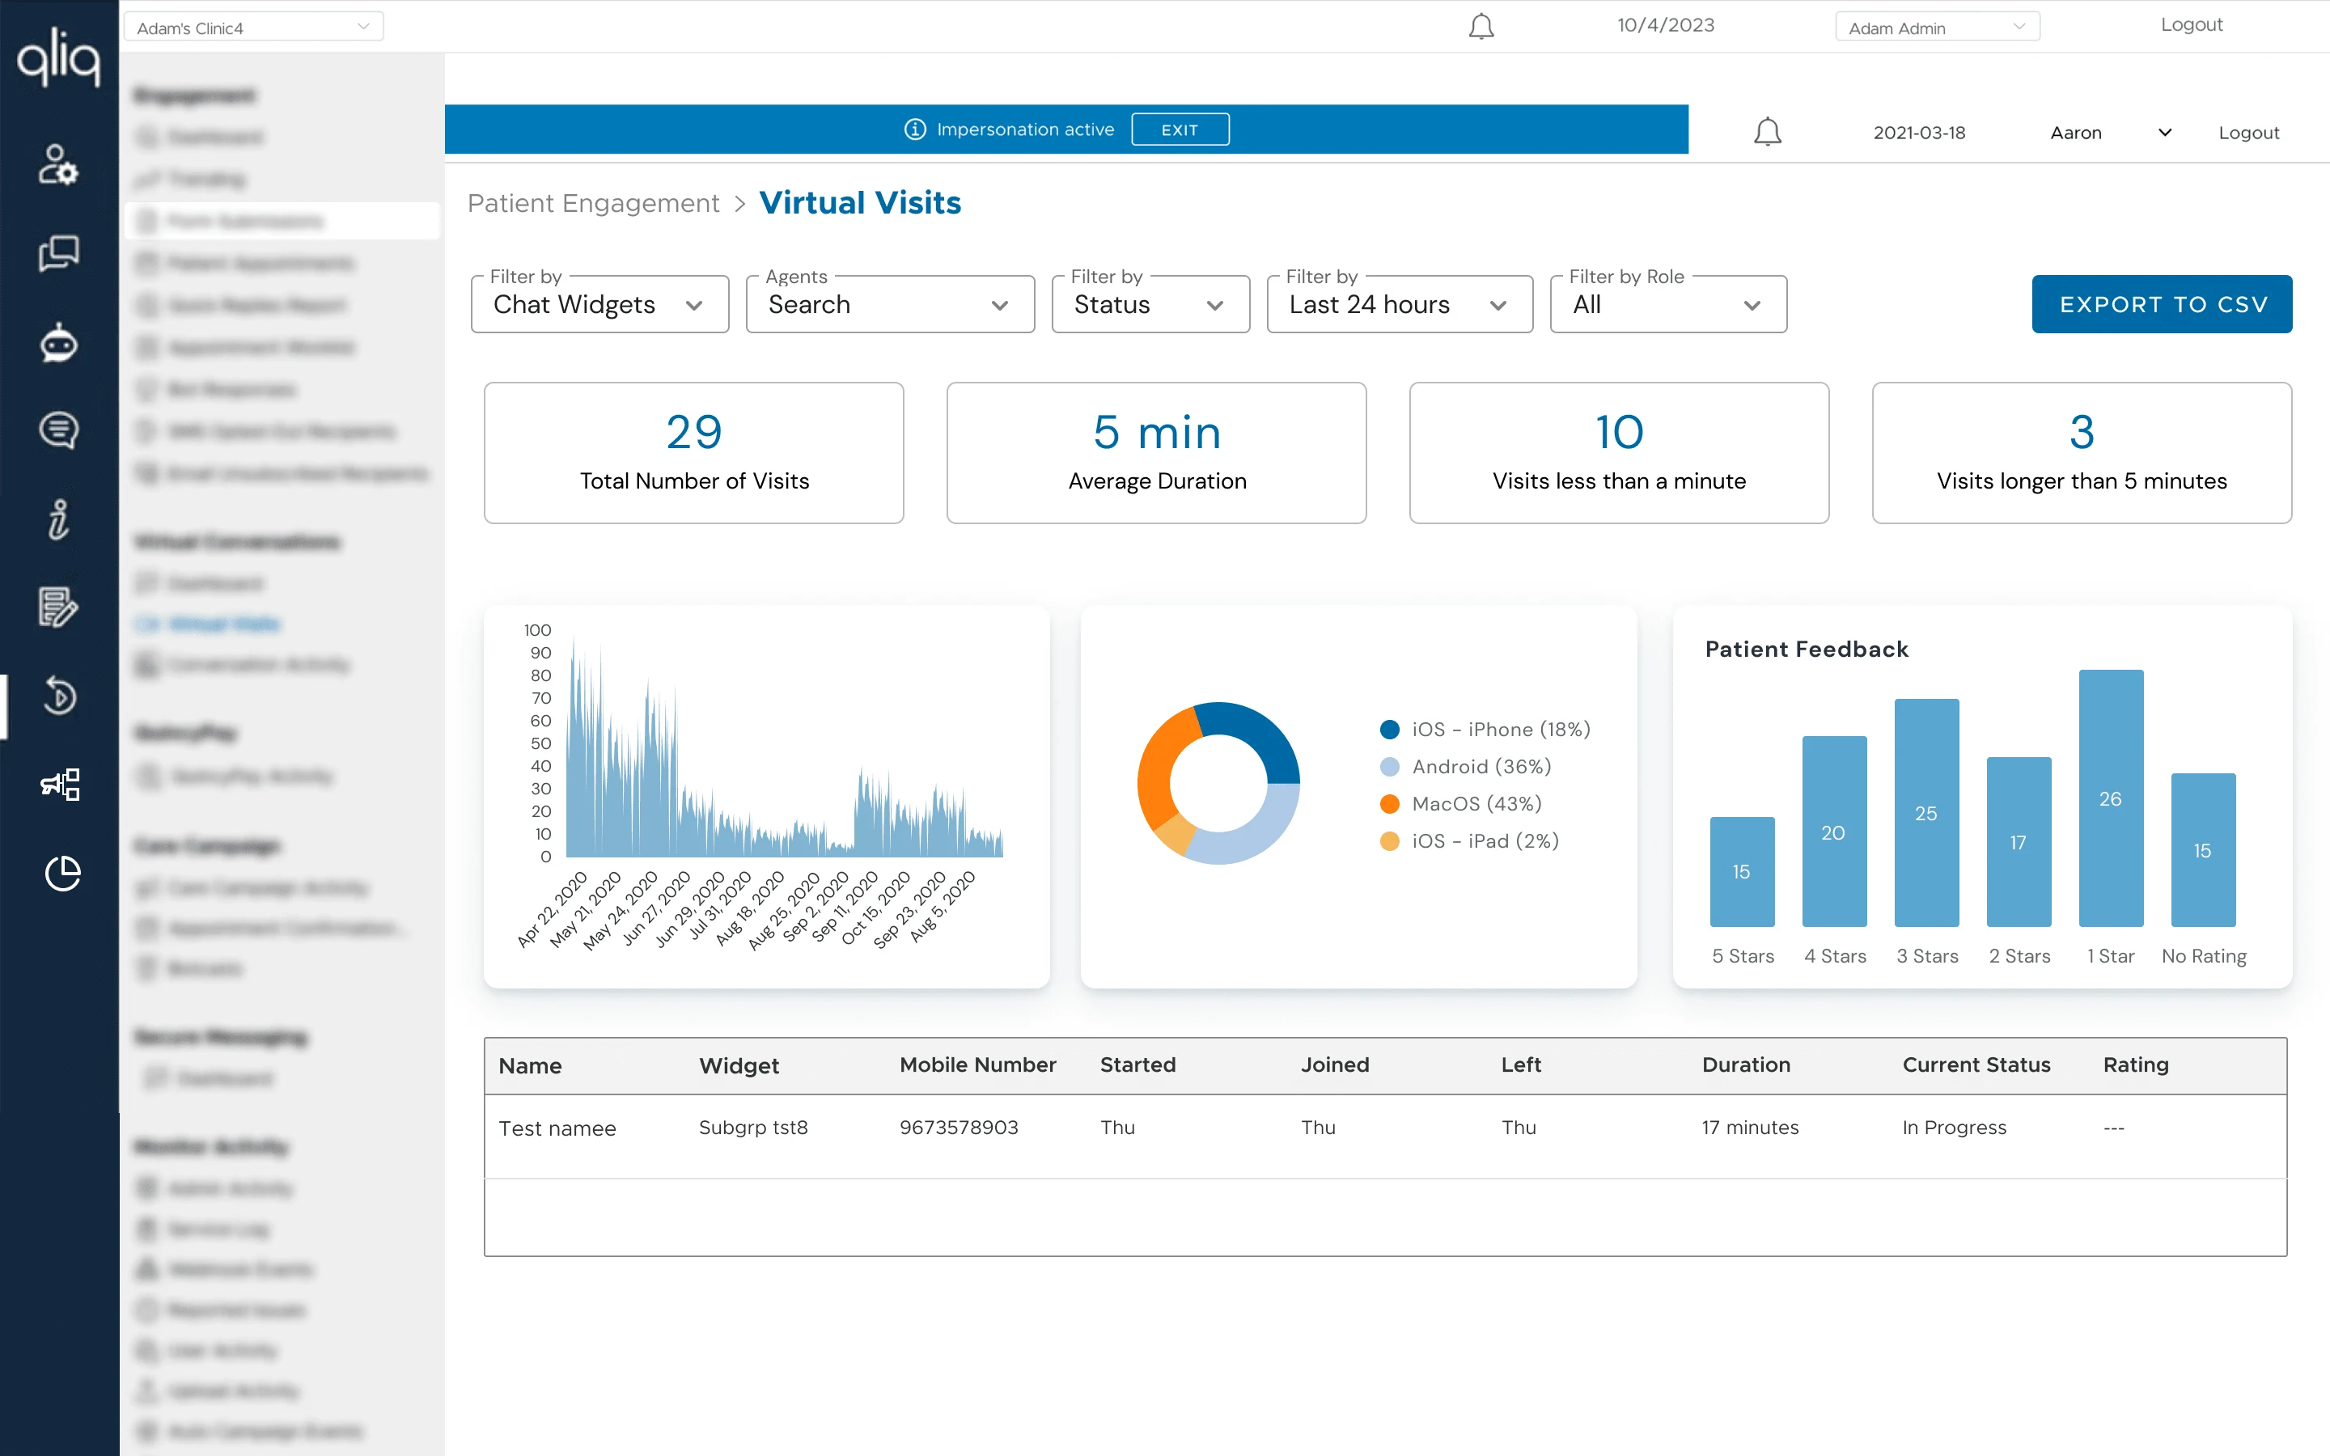Image resolution: width=2330 pixels, height=1456 pixels.
Task: Click the No Rating feedback bar
Action: pyautogui.click(x=2203, y=849)
